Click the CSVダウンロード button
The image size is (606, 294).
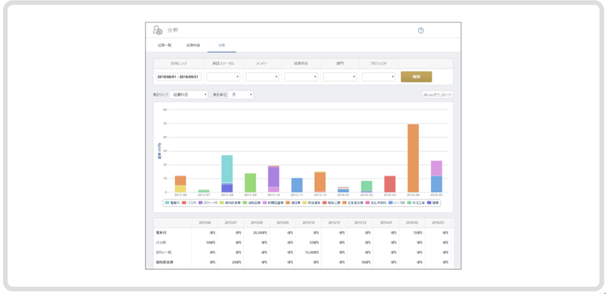(437, 95)
